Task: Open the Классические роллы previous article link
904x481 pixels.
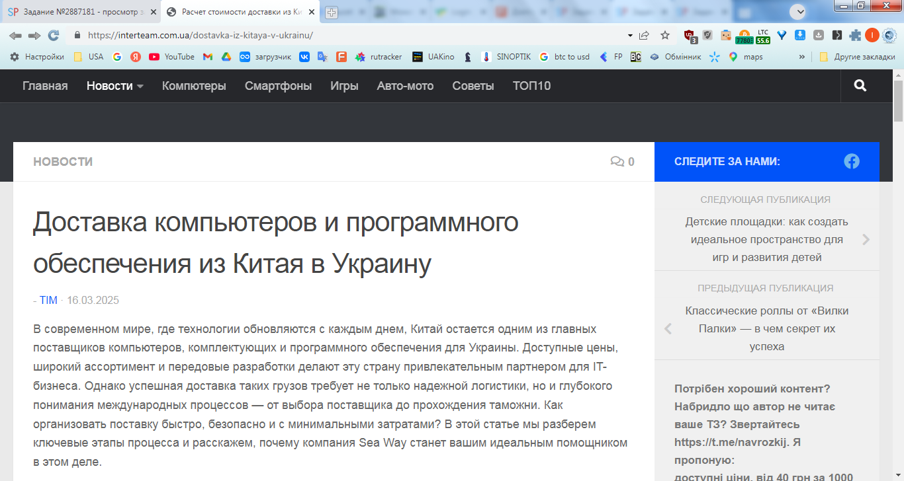Action: [x=766, y=328]
